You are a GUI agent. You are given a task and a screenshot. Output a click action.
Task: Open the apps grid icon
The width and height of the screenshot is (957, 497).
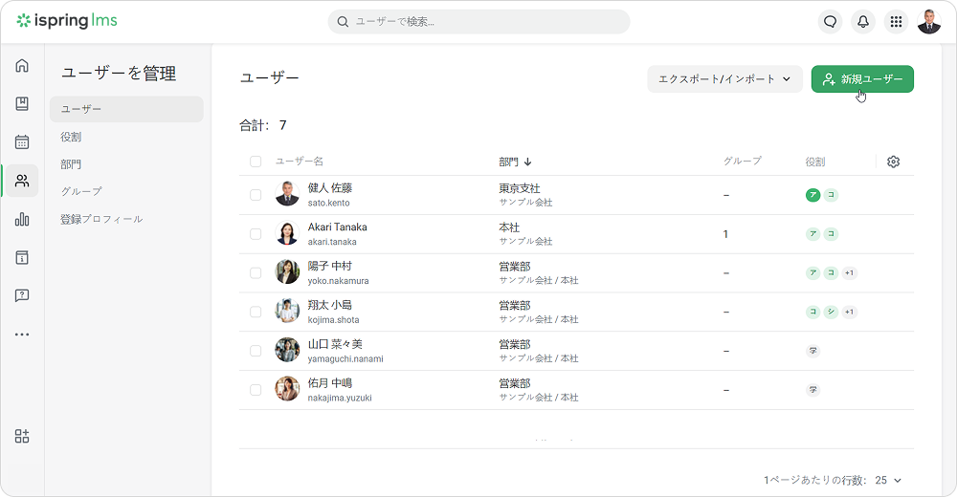(896, 22)
